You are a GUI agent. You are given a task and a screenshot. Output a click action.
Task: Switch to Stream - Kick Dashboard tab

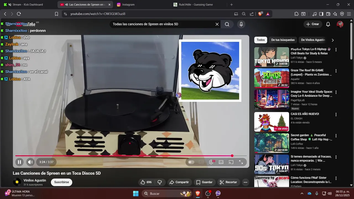coord(28,4)
